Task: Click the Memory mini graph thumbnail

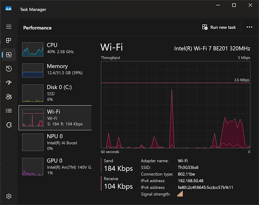Action: (33, 70)
